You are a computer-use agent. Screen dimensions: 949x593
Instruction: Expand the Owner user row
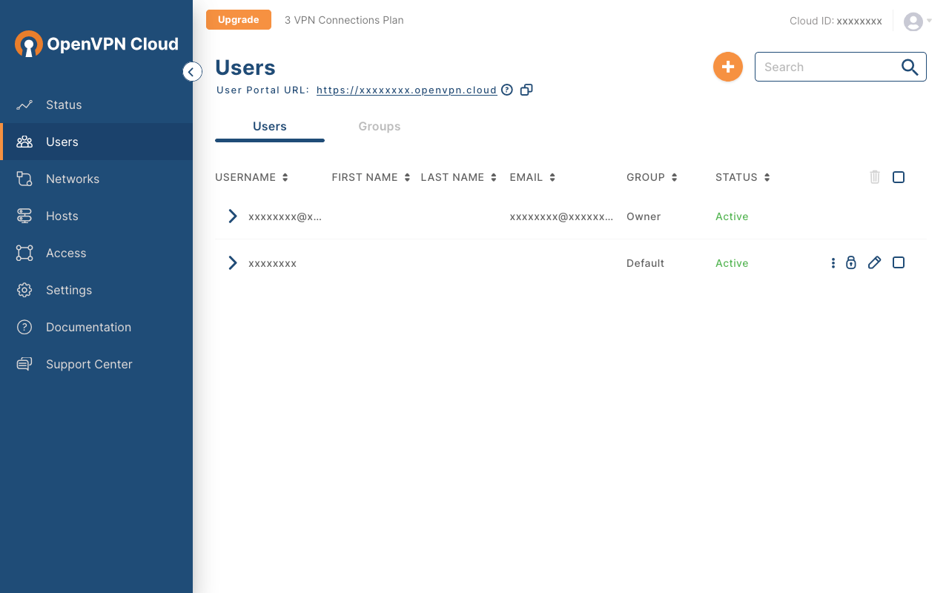[x=233, y=216]
